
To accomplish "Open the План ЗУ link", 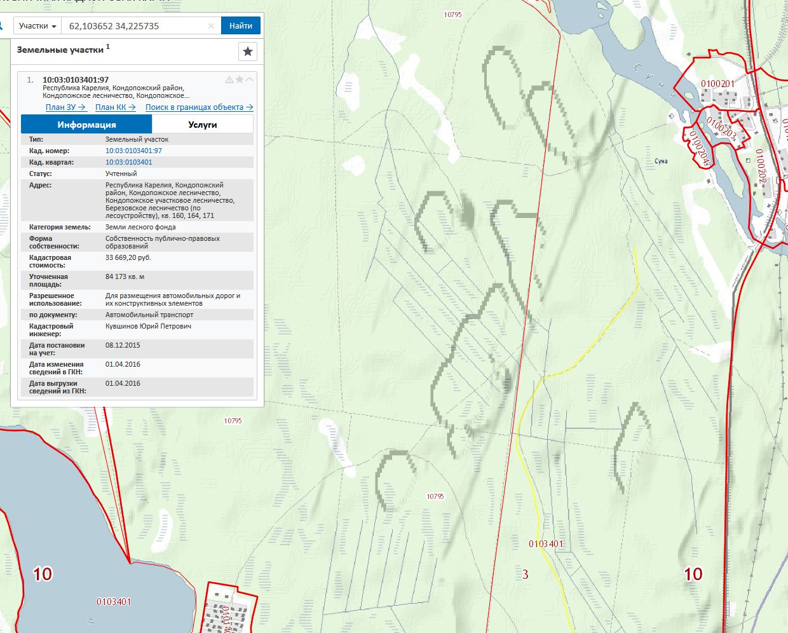I will tap(65, 107).
